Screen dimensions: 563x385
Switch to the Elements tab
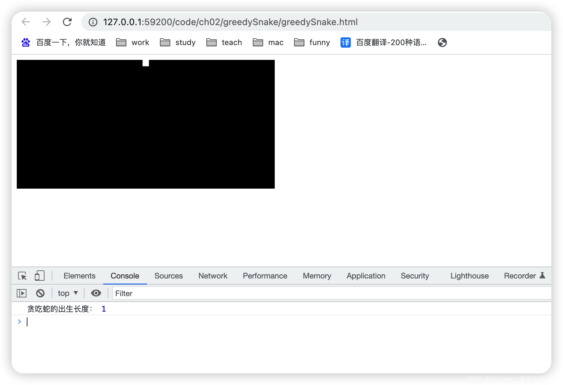pos(79,276)
